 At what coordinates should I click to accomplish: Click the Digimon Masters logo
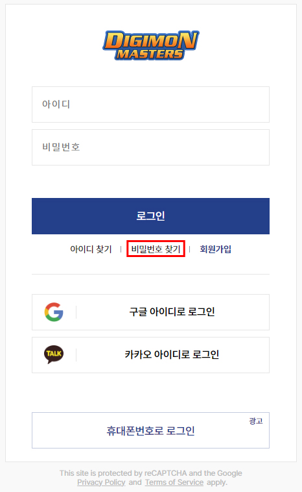(151, 45)
